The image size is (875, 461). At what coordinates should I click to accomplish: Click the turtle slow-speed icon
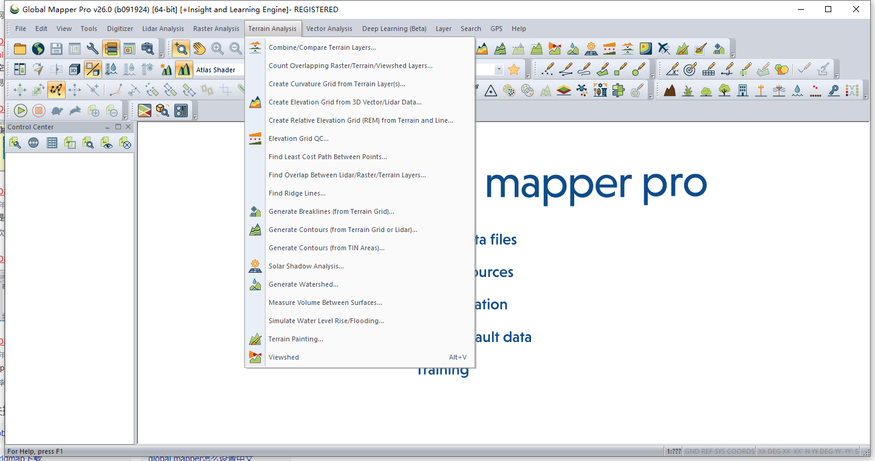coord(57,111)
